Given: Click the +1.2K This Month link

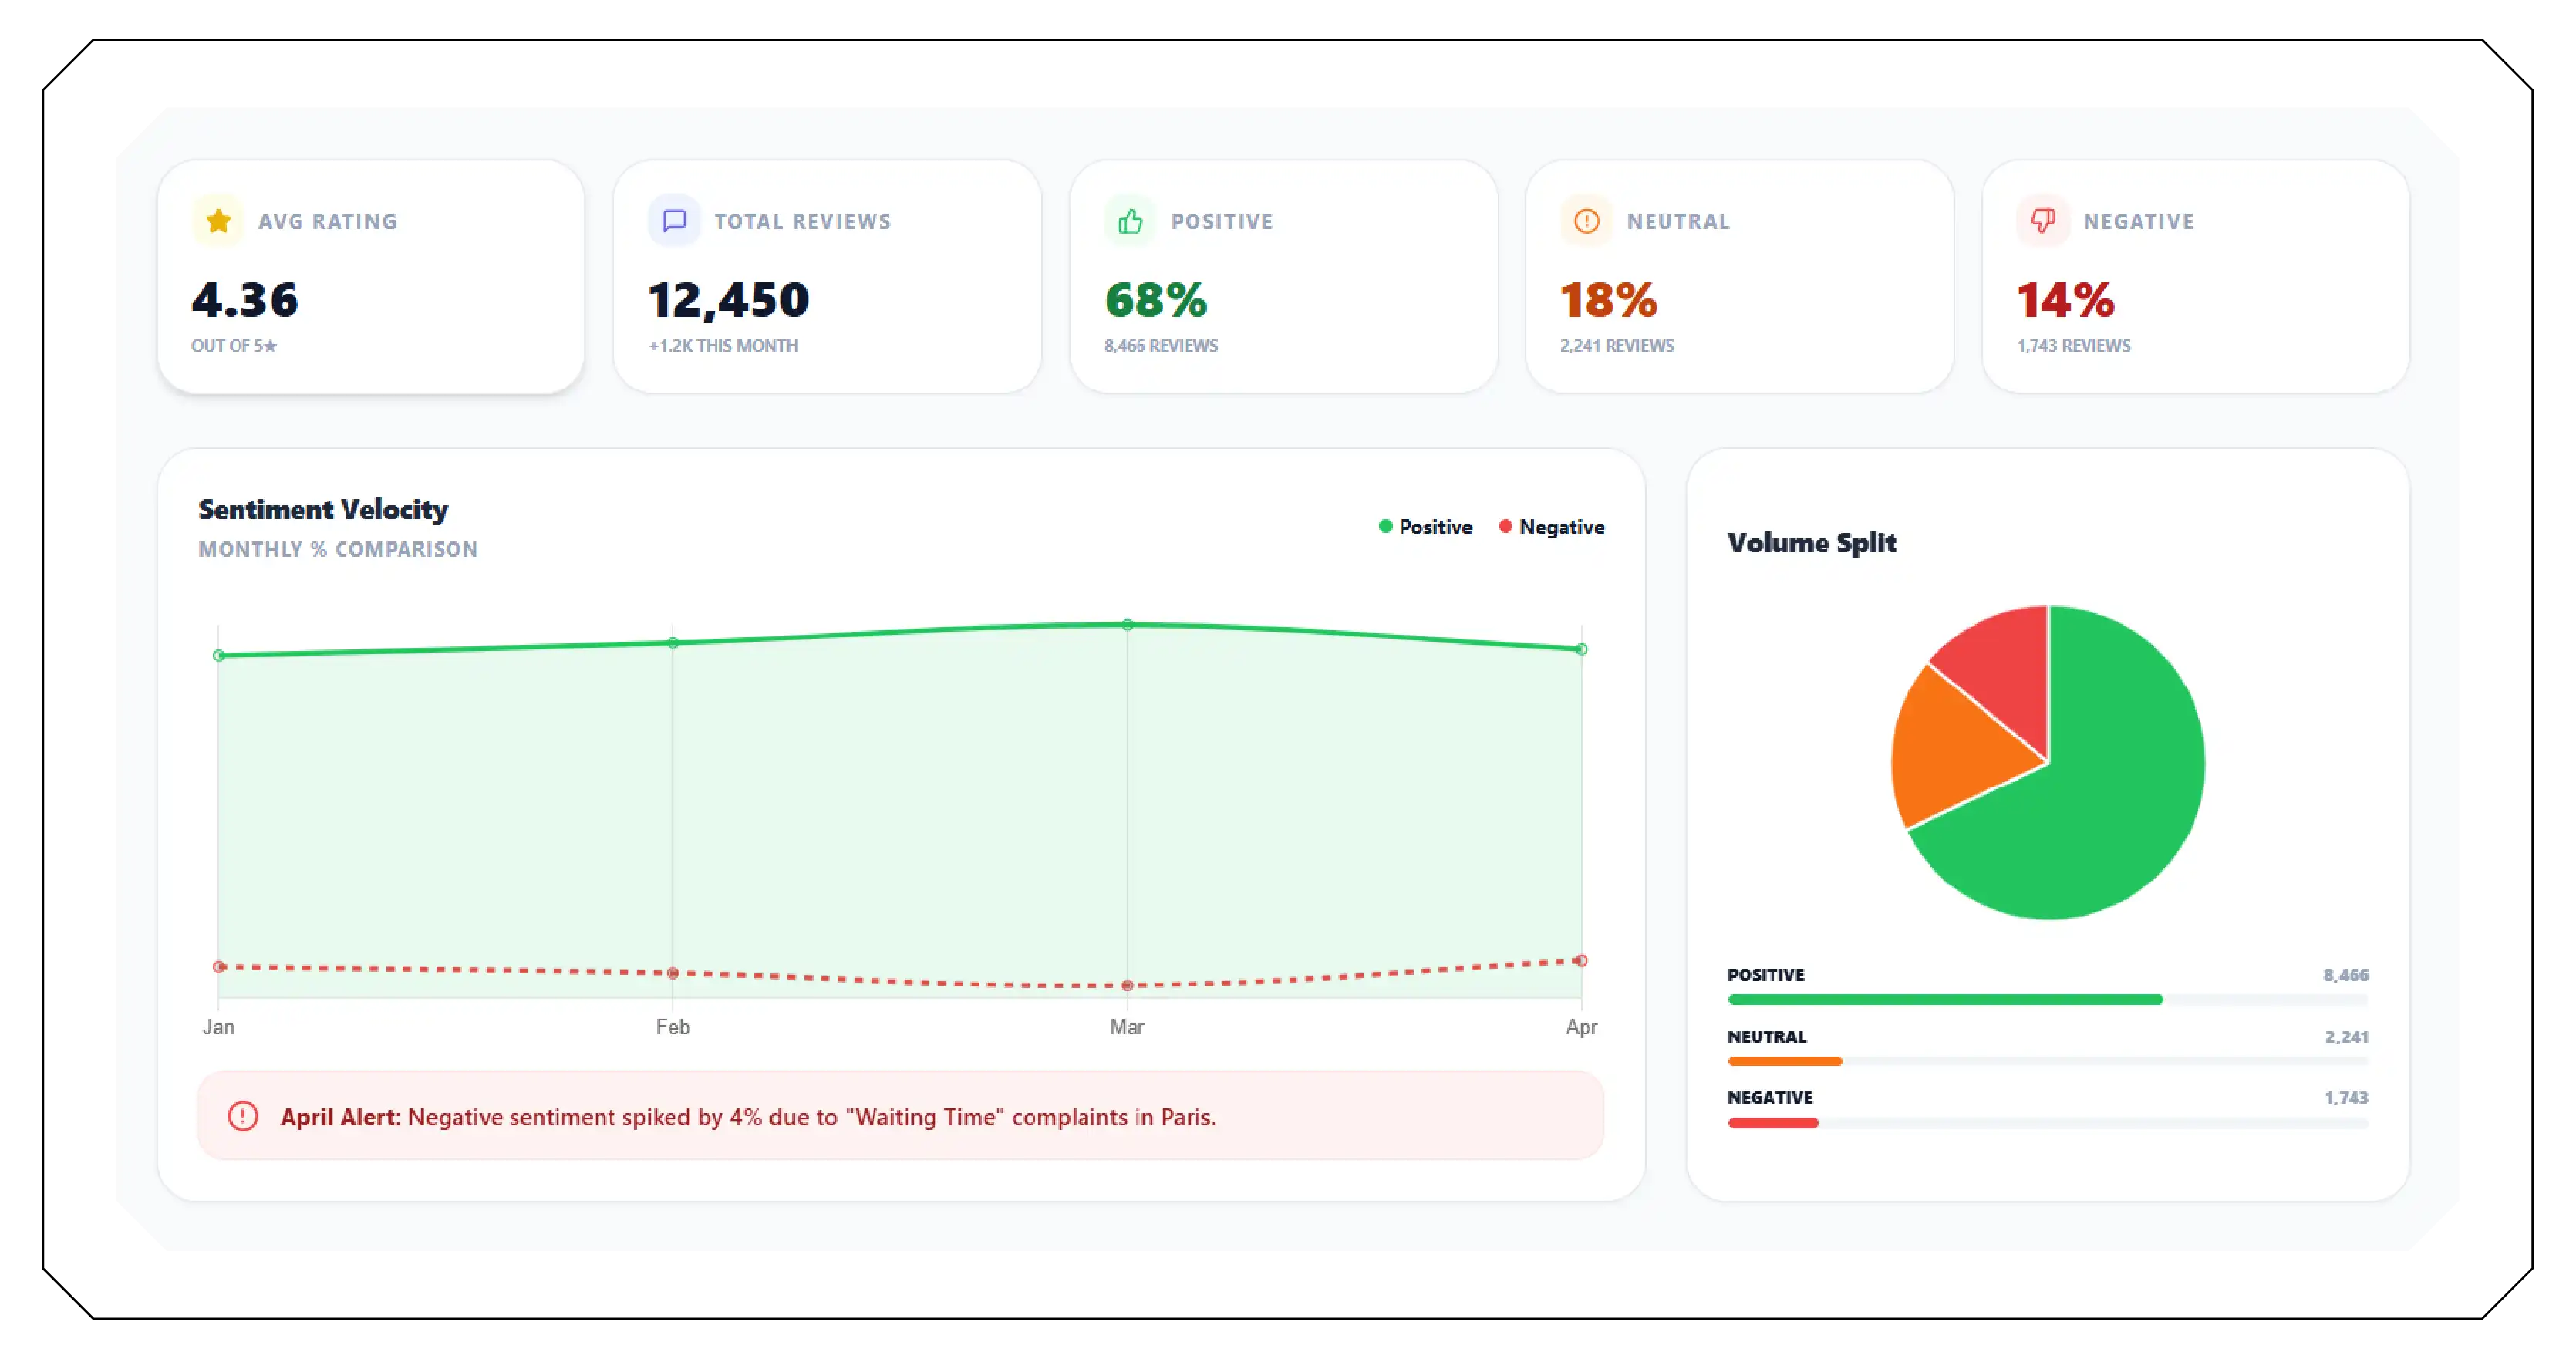Looking at the screenshot, I should 724,346.
